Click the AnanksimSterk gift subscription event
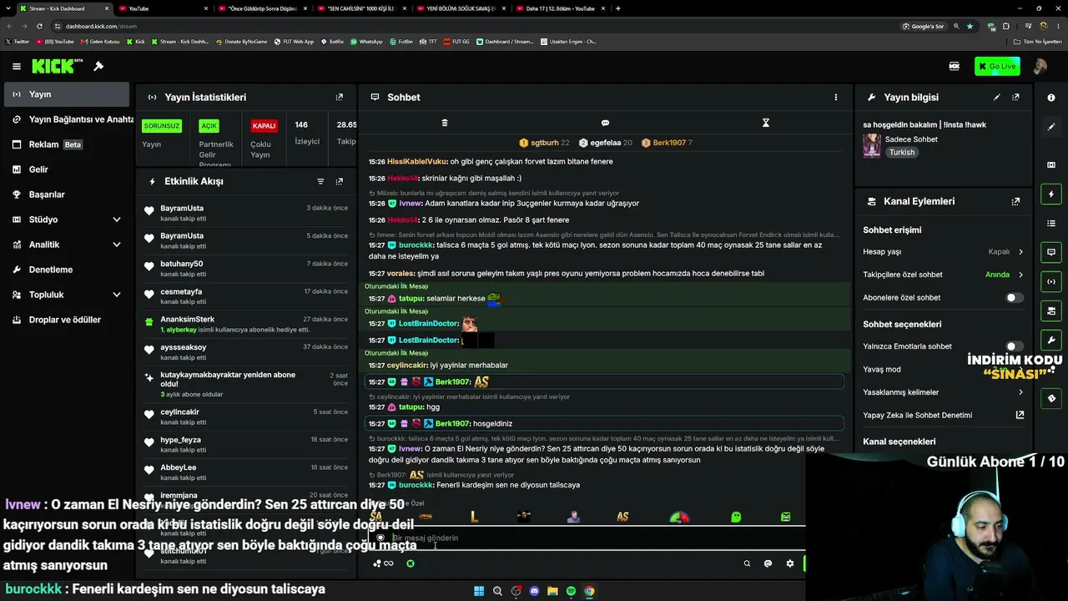1068x601 pixels. [248, 324]
